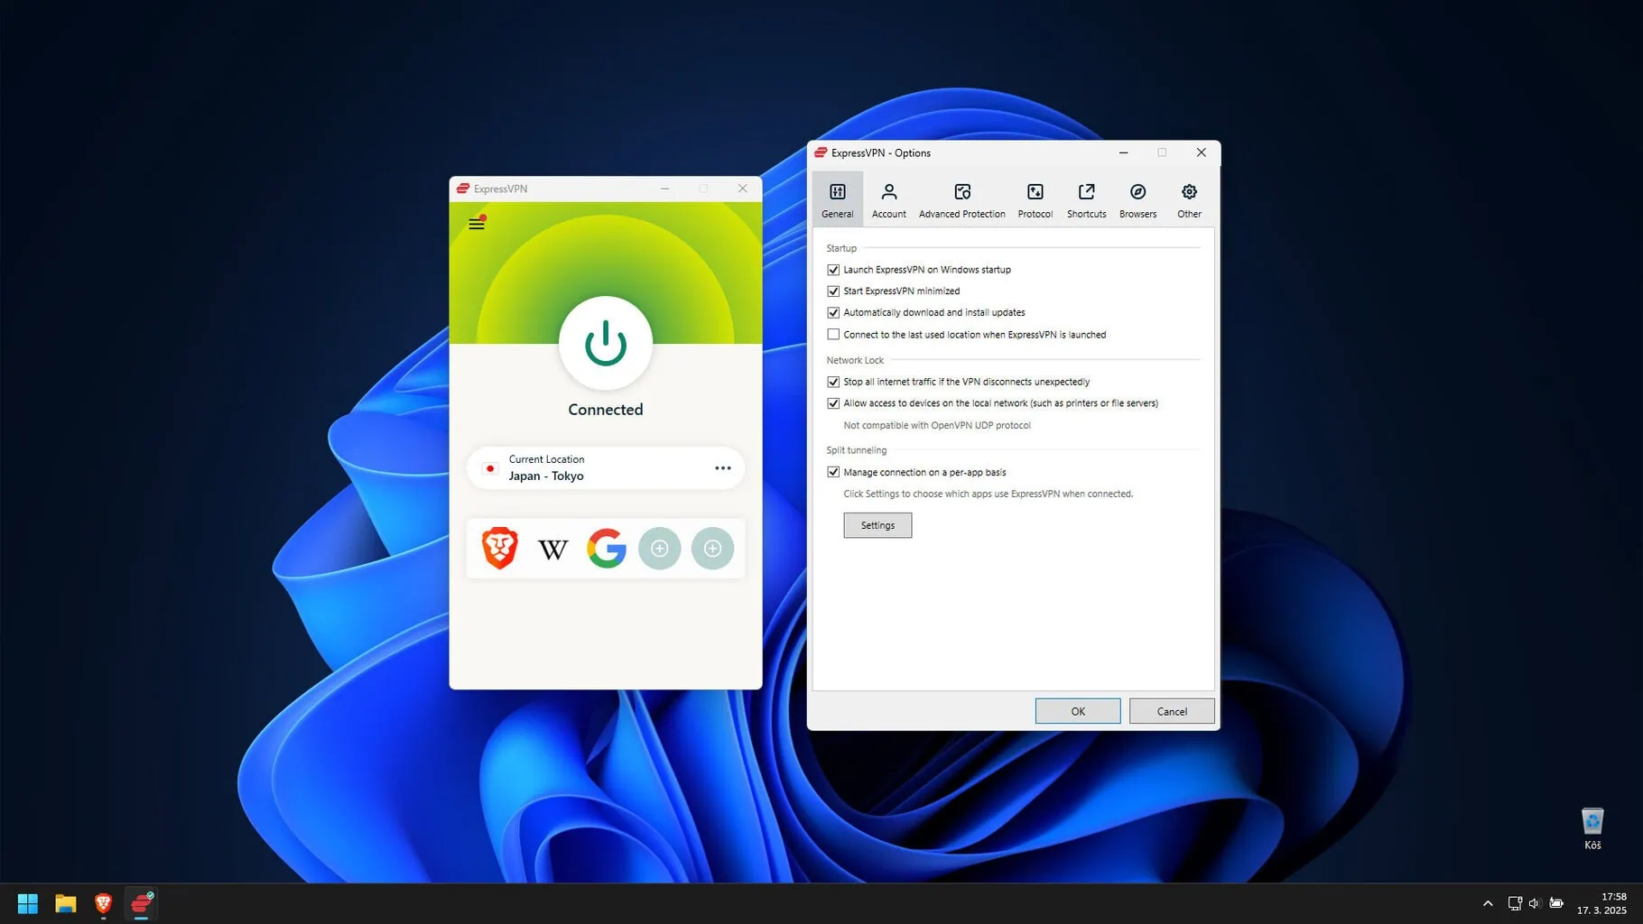The width and height of the screenshot is (1643, 924).
Task: Open location options via three dots
Action: tap(722, 468)
